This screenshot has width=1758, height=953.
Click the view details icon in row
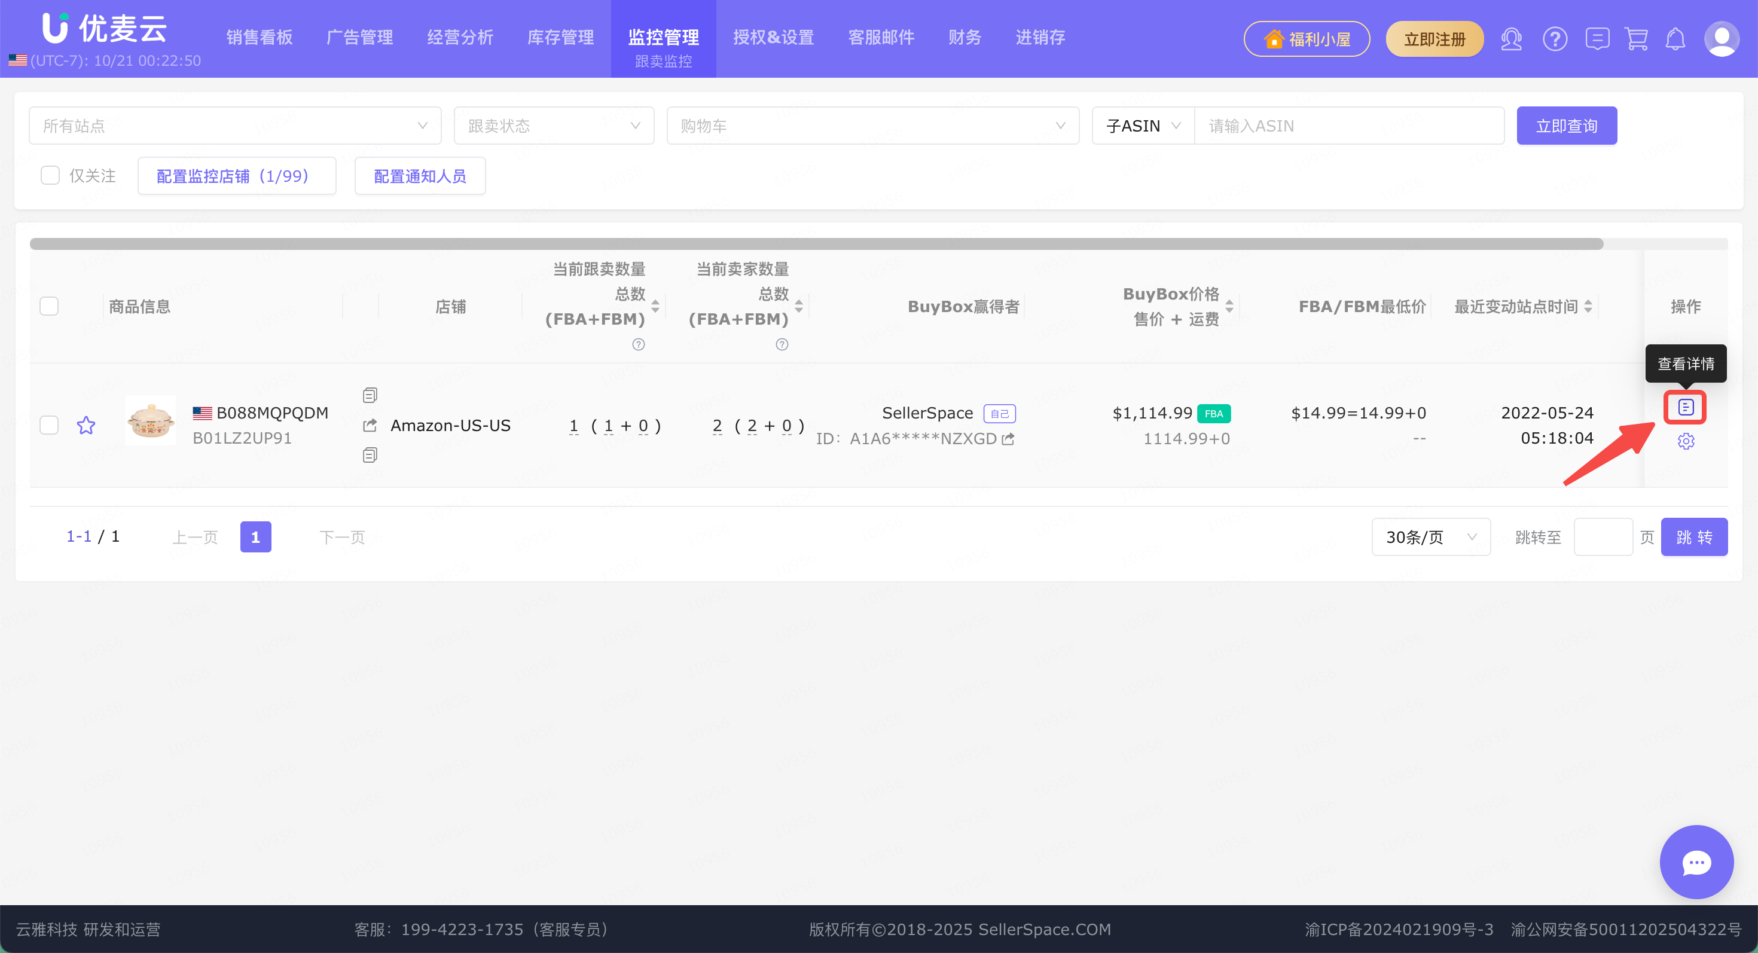click(1685, 407)
